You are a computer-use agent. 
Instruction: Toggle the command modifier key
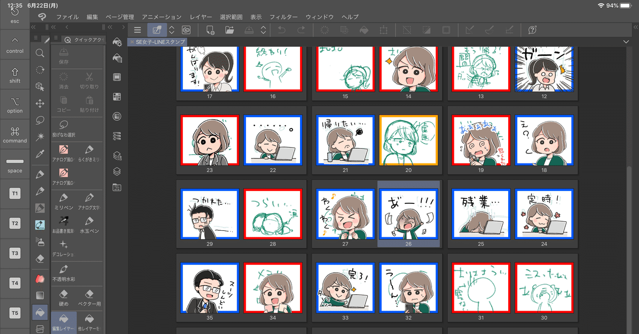point(15,135)
